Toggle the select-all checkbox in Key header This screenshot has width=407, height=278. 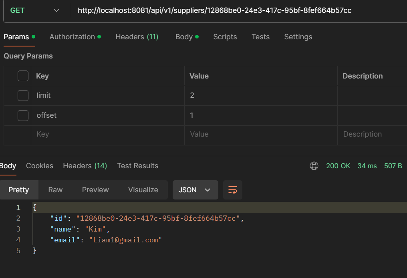(23, 76)
